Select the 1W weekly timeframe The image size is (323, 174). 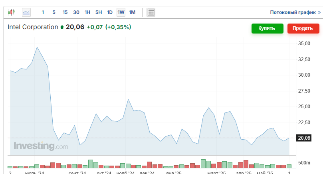pos(121,12)
